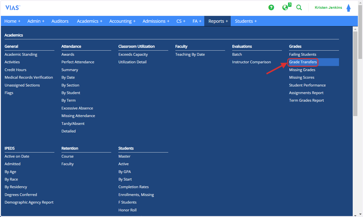The width and height of the screenshot is (363, 217).
Task: Click the search magnifier icon
Action: pyautogui.click(x=299, y=8)
